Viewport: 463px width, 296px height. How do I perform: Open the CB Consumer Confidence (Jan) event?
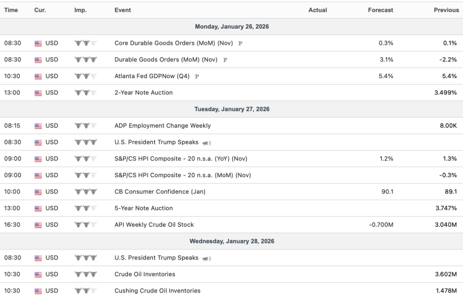point(160,192)
